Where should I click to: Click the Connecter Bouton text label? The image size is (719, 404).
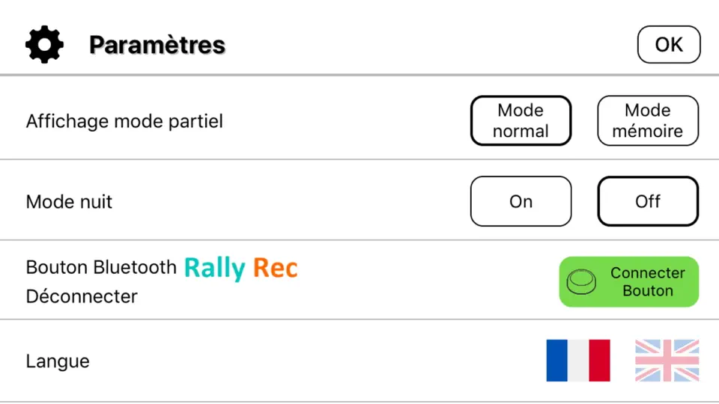click(x=647, y=282)
